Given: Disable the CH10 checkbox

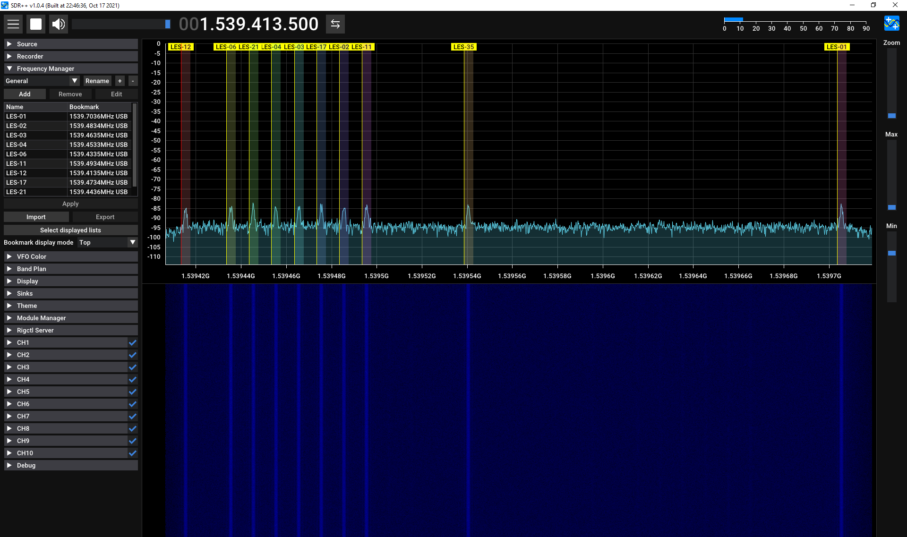Looking at the screenshot, I should pos(132,453).
